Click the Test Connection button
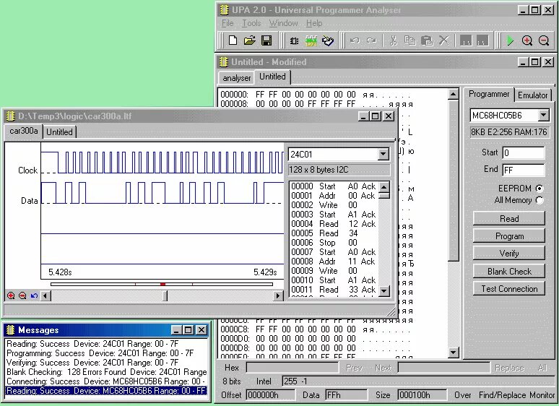 click(x=509, y=289)
